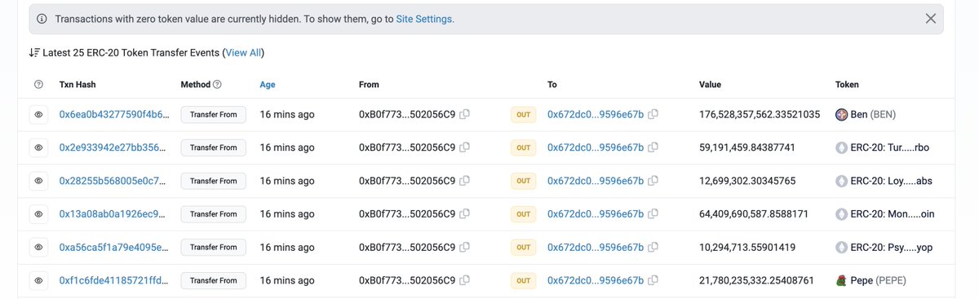Select value 64,409,690,587.8588171
This screenshot has width=979, height=299.
click(754, 214)
